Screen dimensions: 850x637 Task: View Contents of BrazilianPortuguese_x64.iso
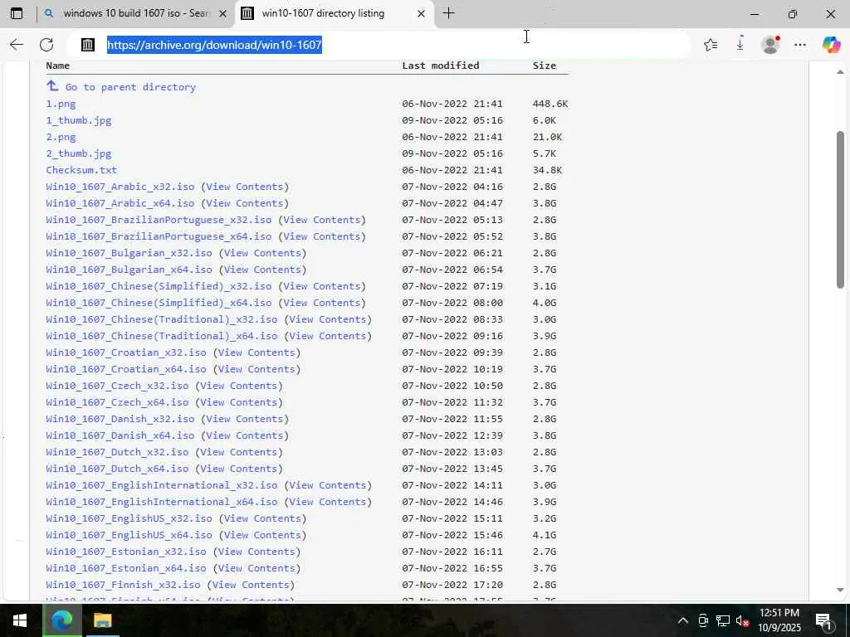coord(322,236)
